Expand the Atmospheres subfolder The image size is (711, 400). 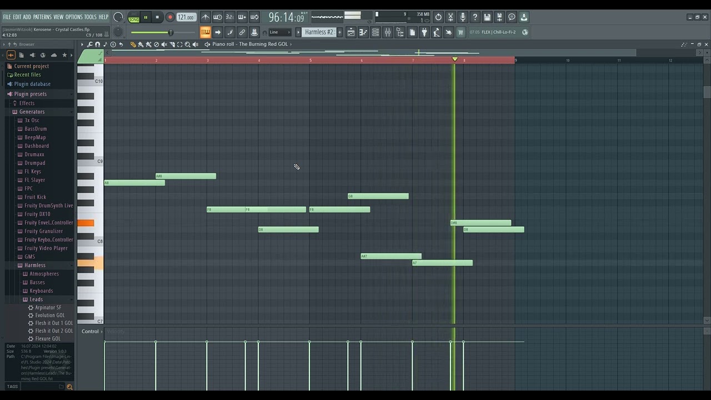tap(44, 274)
